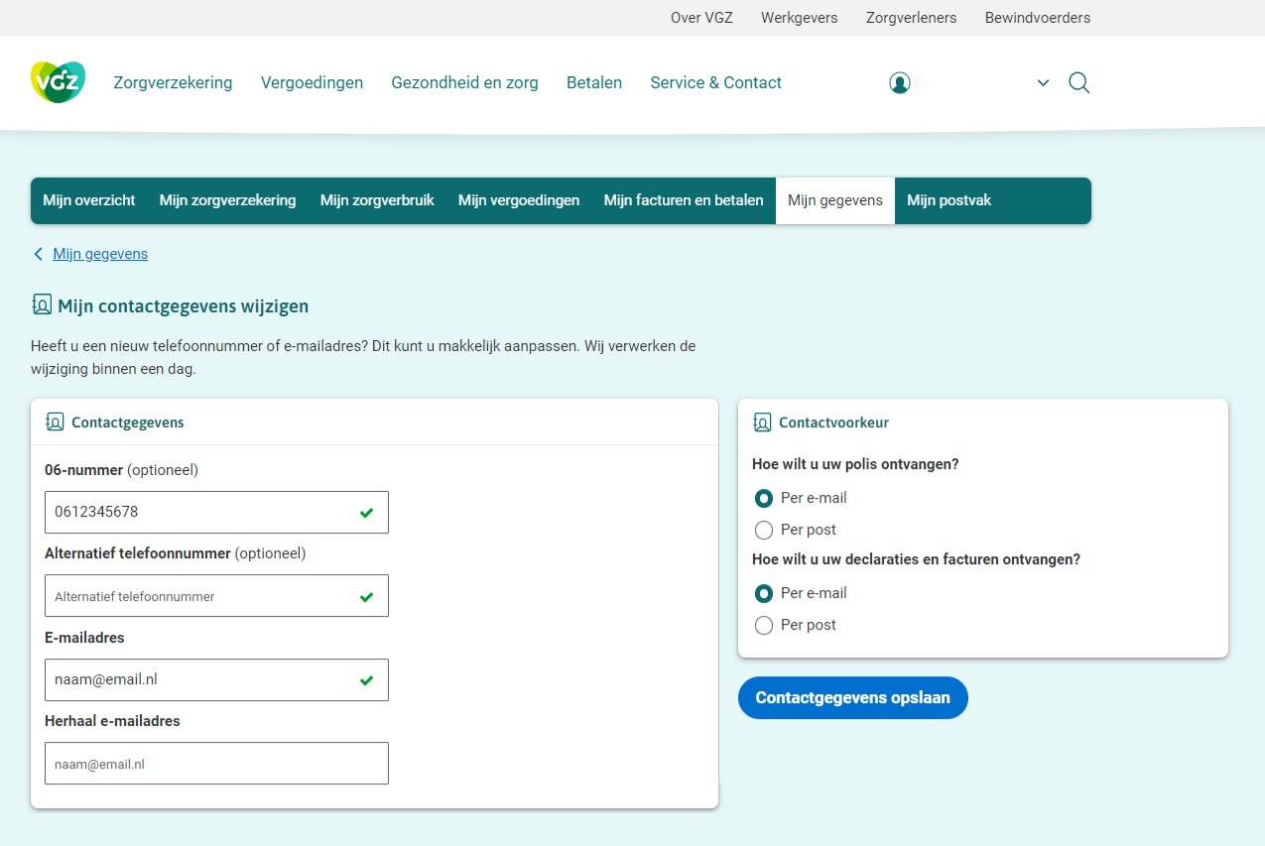Select Per e-mail for polis delivery
This screenshot has height=846, width=1265.
764,498
